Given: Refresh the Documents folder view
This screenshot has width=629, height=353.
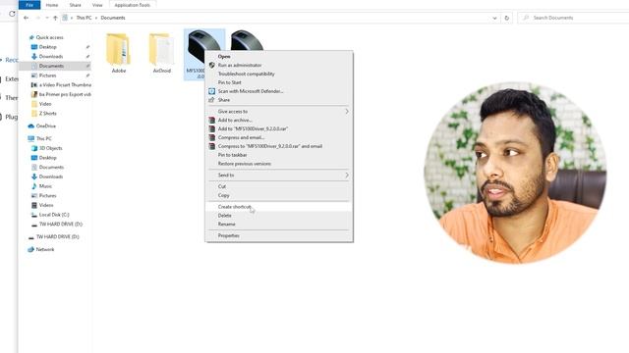Looking at the screenshot, I should tap(507, 18).
